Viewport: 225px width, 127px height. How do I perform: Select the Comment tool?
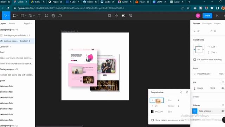coord(60,16)
